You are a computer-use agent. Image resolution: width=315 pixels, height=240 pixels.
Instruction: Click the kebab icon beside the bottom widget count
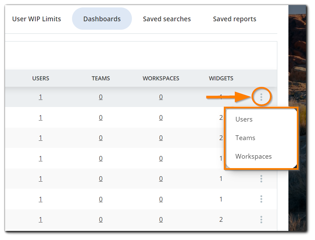point(261,219)
